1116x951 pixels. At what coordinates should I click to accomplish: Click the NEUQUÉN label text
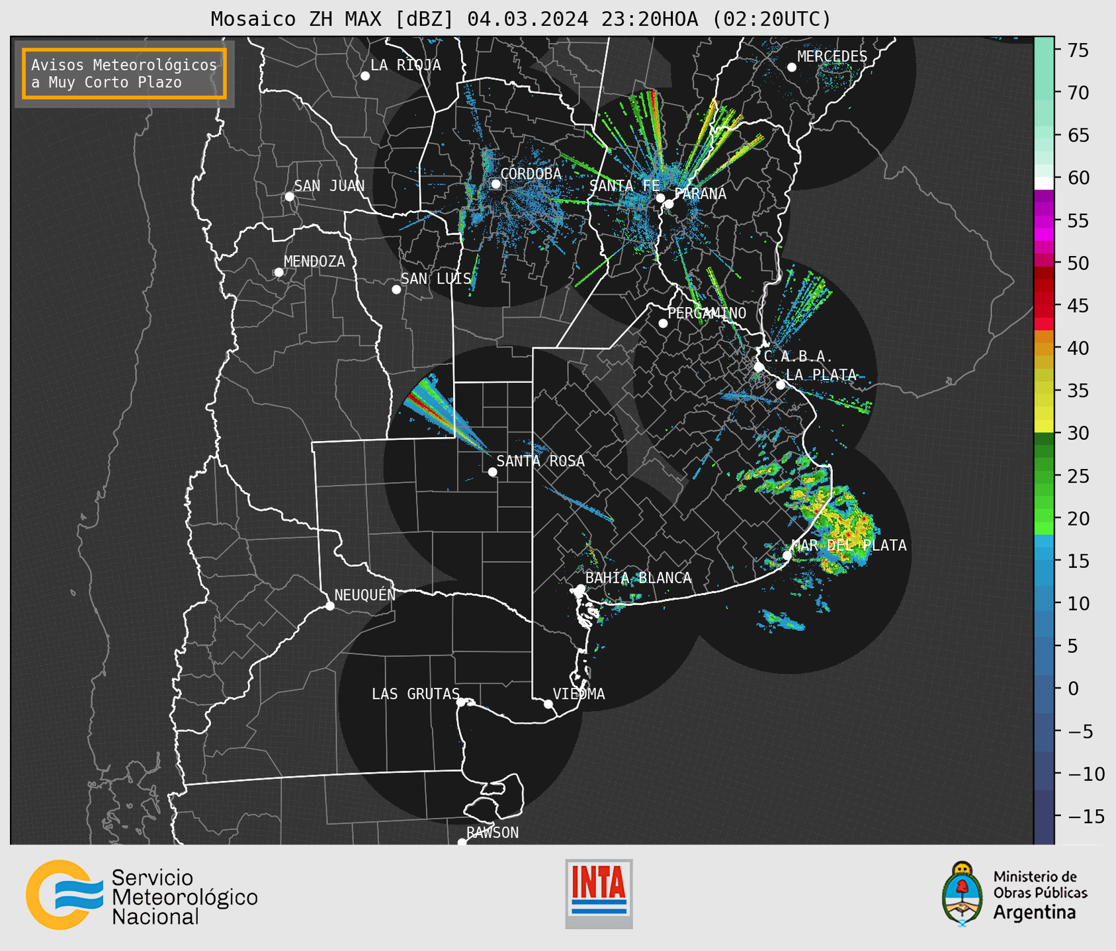(x=365, y=595)
